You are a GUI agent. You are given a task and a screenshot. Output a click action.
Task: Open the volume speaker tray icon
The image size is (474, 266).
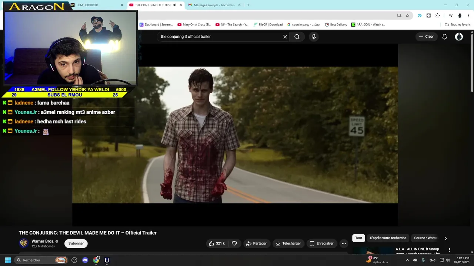click(448, 260)
